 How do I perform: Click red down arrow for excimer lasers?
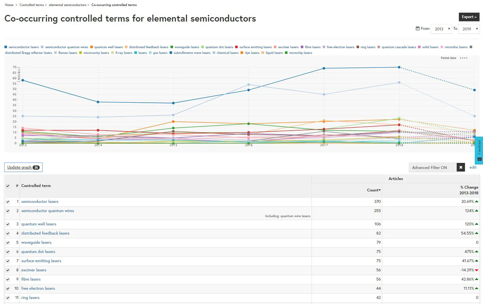coord(477,270)
